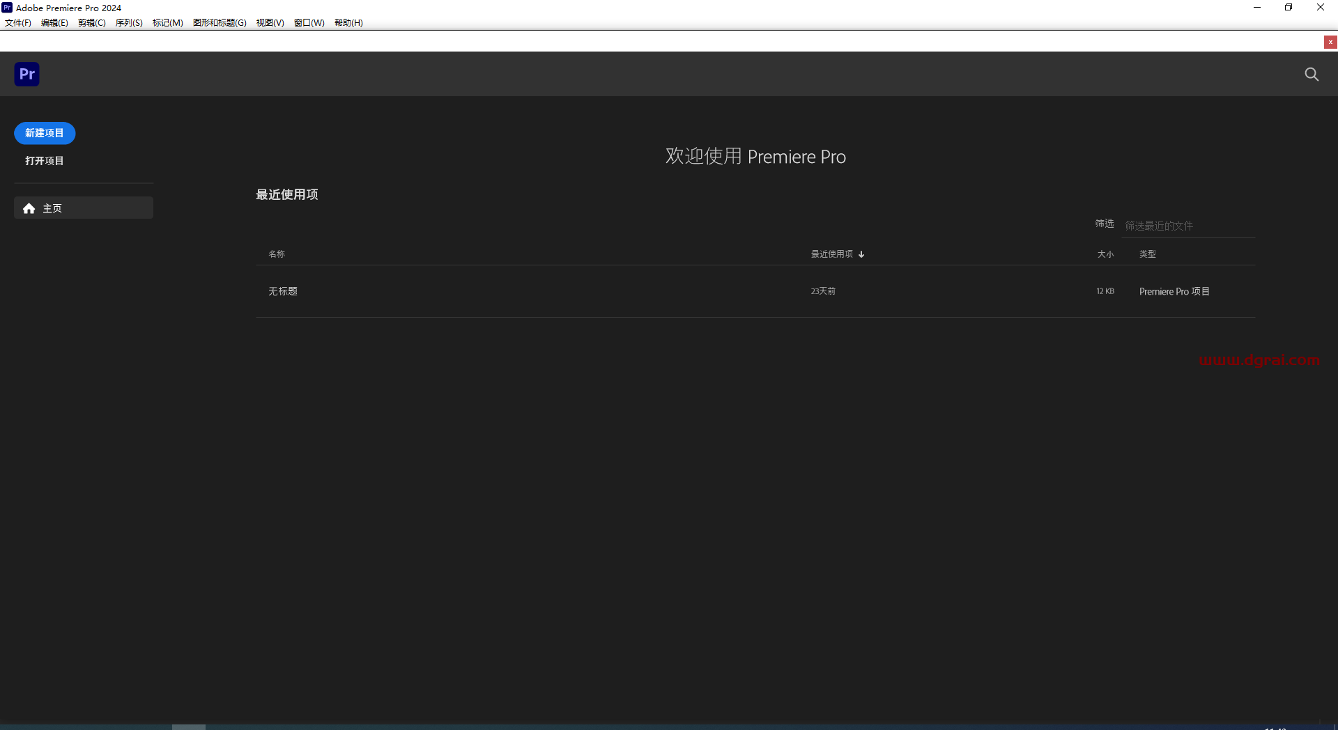Sort the list by 大小 column
1338x730 pixels.
pyautogui.click(x=1105, y=254)
